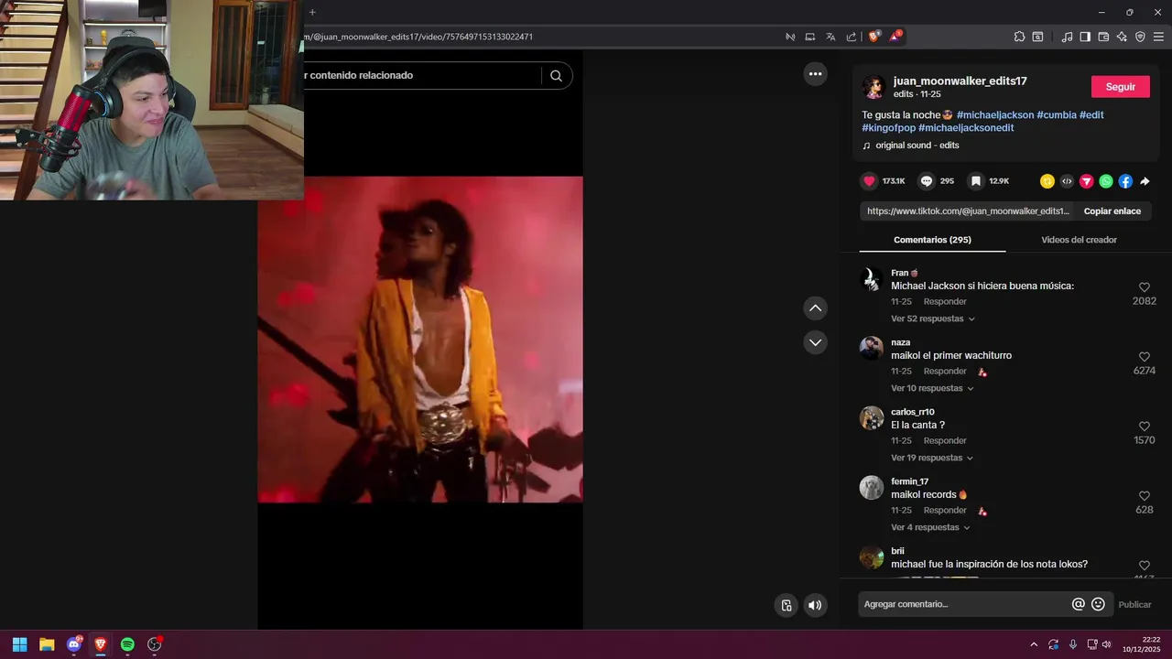Open a new browser tab with plus
Screen dimensions: 1172x659
[x=312, y=12]
